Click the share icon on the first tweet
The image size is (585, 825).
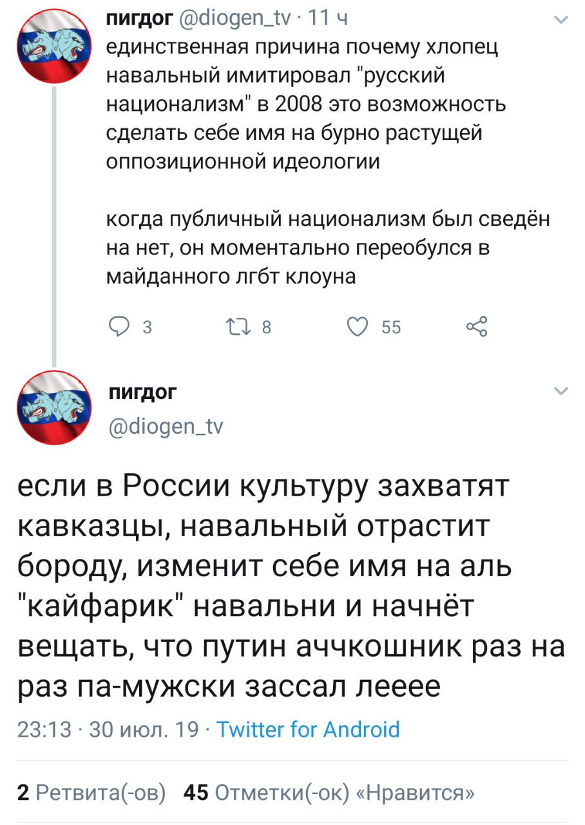(x=476, y=328)
